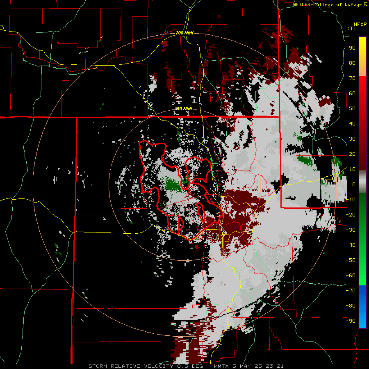Click the 40 value on velocity scale
The height and width of the screenshot is (369, 369).
352,124
